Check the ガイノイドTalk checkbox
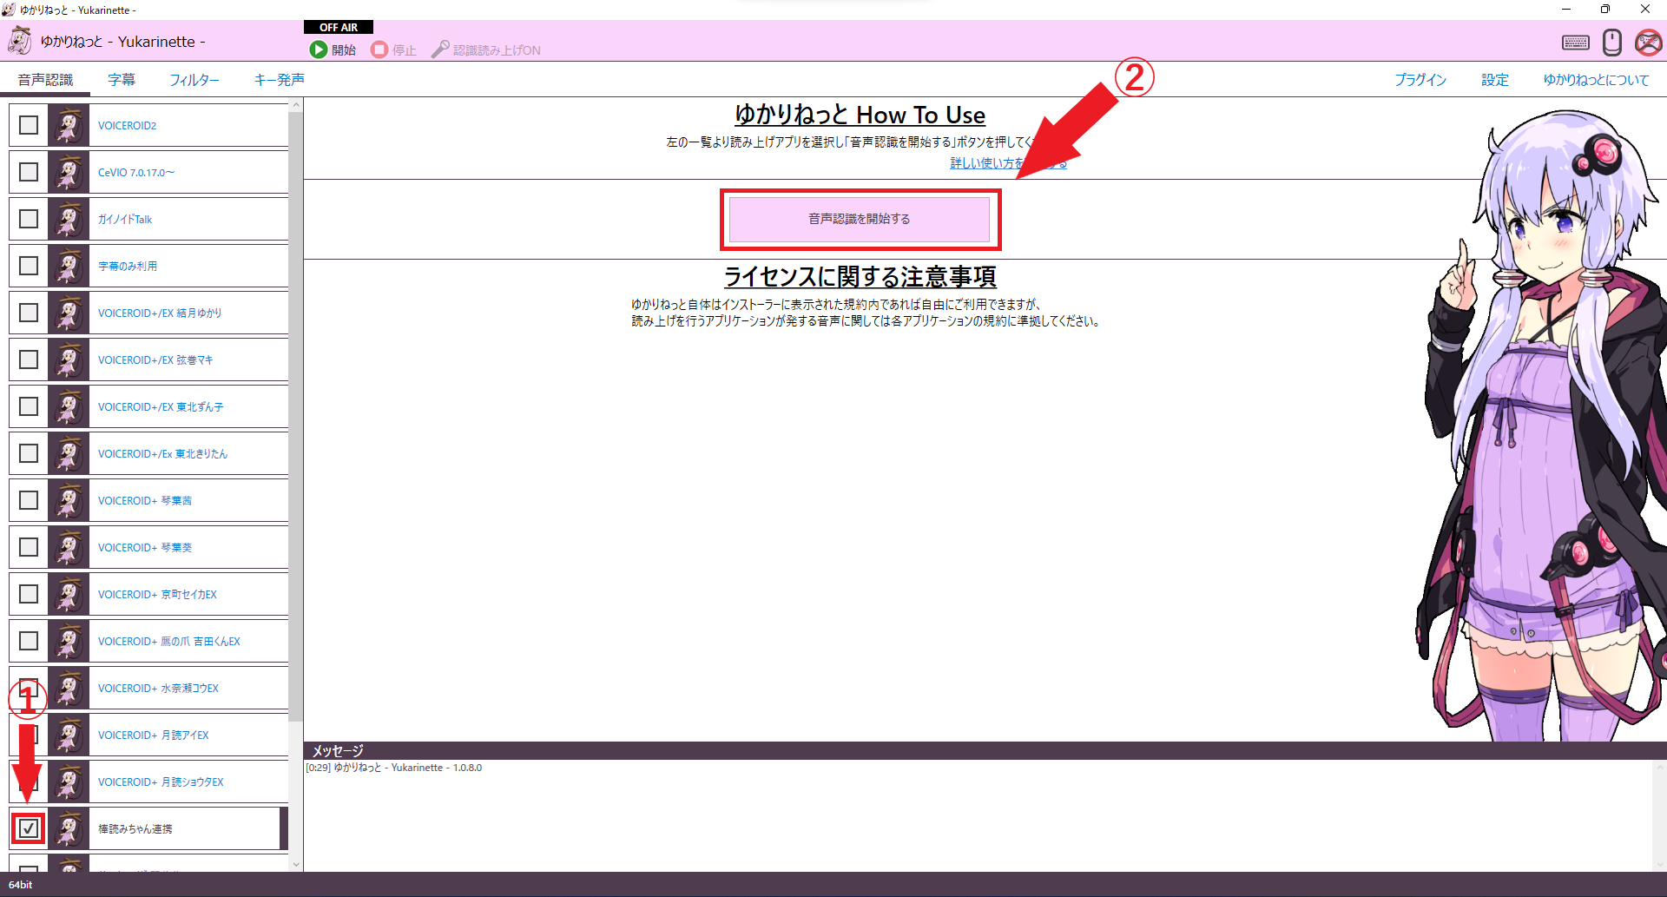Viewport: 1667px width, 897px height. (29, 219)
